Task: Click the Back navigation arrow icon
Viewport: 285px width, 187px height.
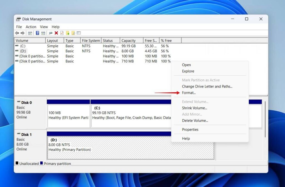Action: click(x=17, y=33)
